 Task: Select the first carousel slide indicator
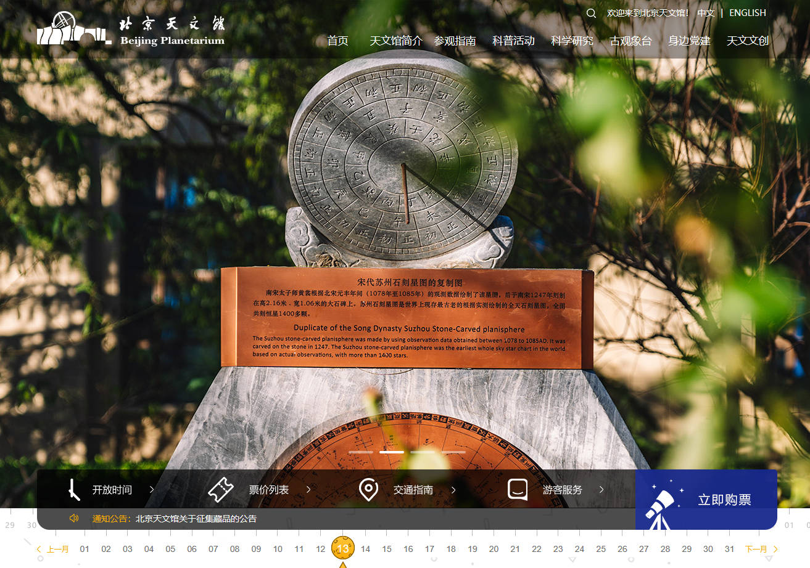361,452
